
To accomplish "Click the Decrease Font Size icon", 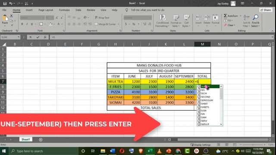I will (62, 18).
